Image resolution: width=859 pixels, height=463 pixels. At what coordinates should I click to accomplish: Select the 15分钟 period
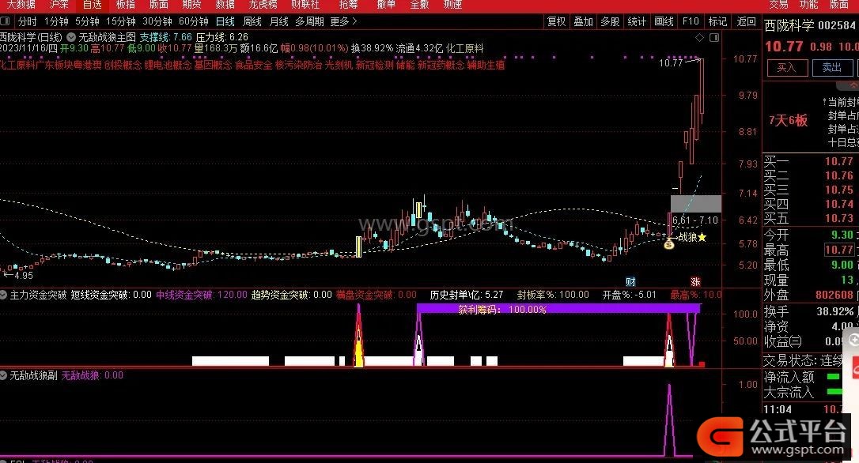point(120,21)
